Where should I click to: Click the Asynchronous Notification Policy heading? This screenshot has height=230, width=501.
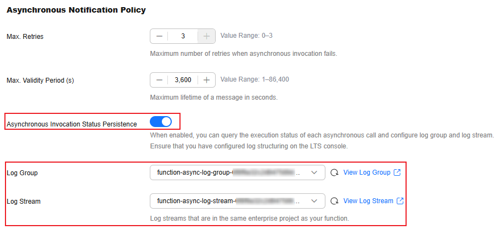[x=76, y=10]
